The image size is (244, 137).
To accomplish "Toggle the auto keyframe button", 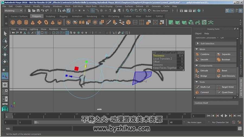I will 234,122.
